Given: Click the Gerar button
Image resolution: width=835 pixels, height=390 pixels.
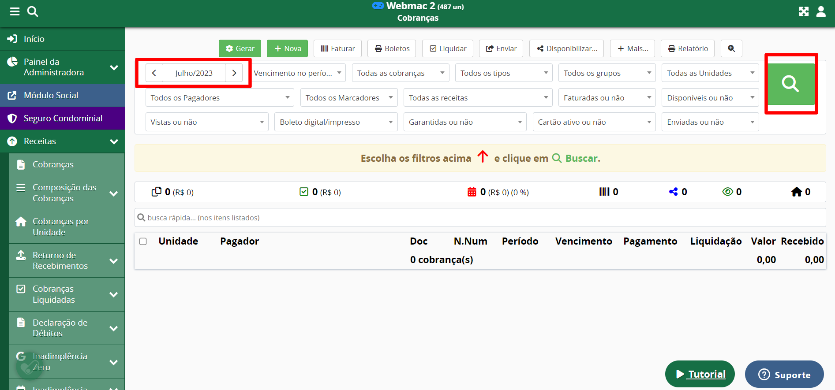Looking at the screenshot, I should coord(240,48).
